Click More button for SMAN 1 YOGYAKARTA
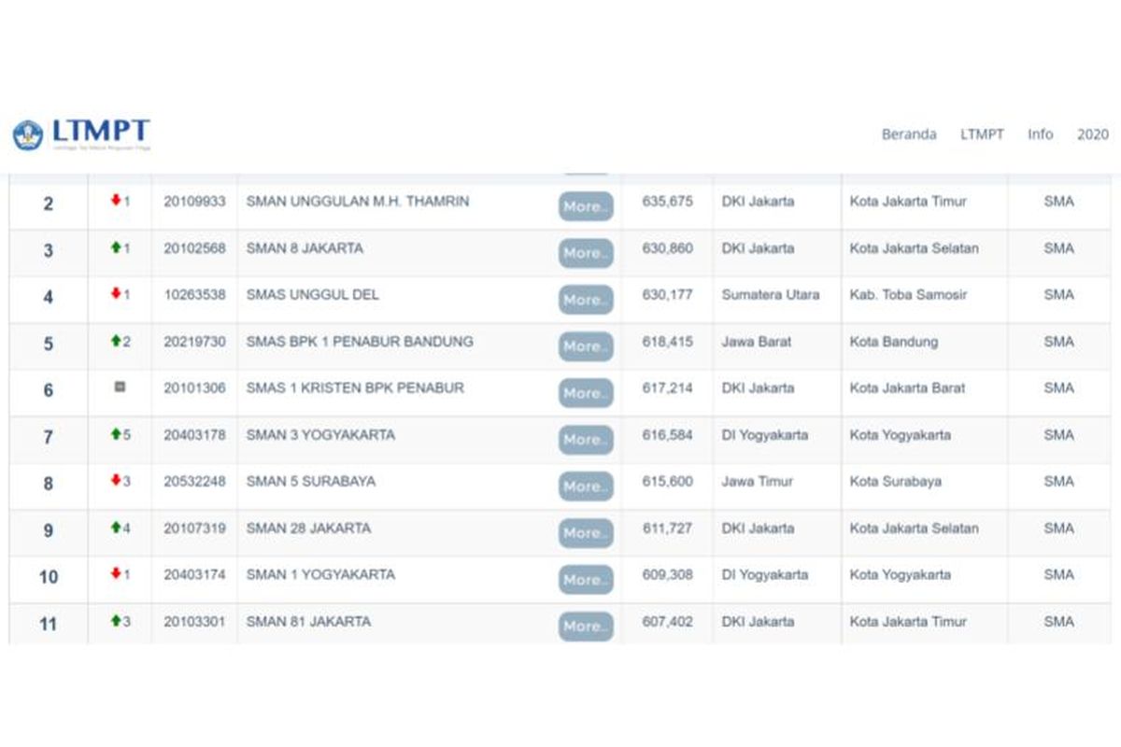Image resolution: width=1121 pixels, height=747 pixels. pos(586,580)
